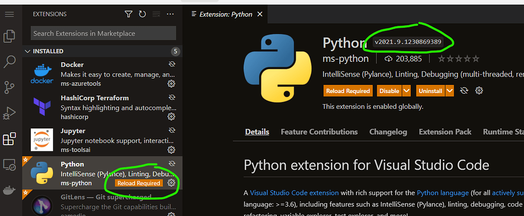This screenshot has height=216, width=524.
Task: Open the Remote Explorer view
Action: click(x=9, y=165)
